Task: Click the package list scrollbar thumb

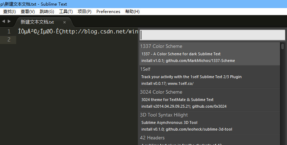Action: 283,46
